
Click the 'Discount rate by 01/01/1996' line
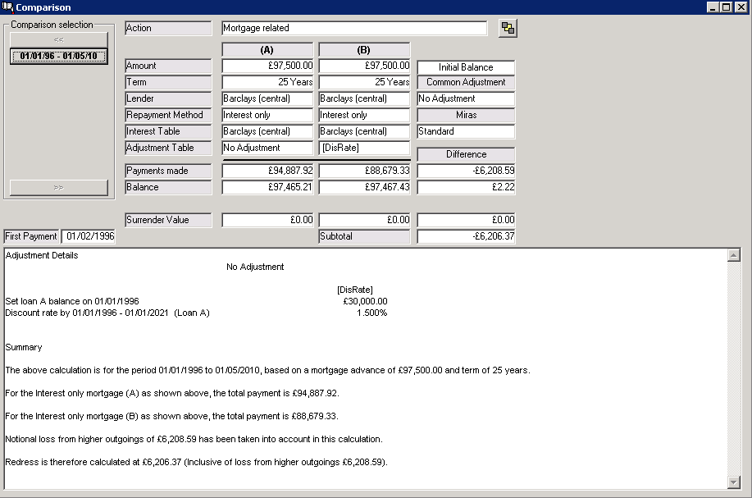(107, 313)
